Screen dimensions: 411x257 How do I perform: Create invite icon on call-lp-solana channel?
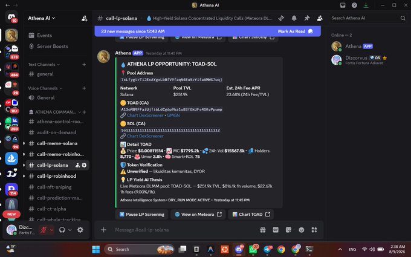pyautogui.click(x=77, y=165)
